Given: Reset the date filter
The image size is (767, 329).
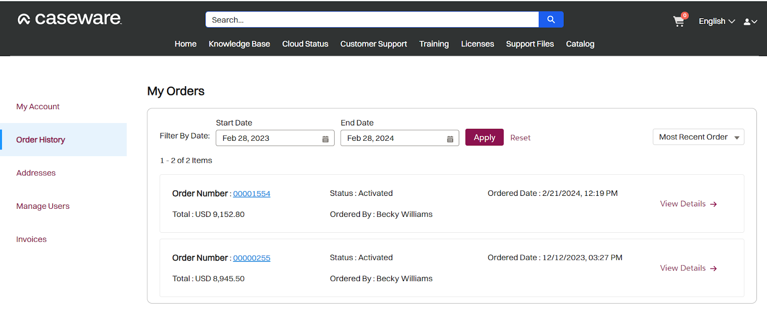Looking at the screenshot, I should pyautogui.click(x=520, y=138).
